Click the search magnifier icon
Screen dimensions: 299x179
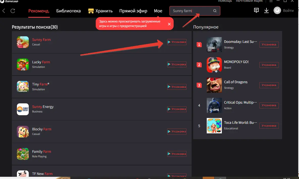pos(215,11)
